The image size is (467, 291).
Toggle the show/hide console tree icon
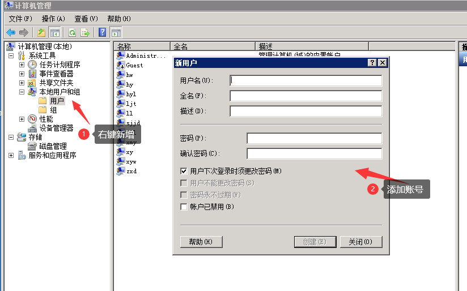point(55,32)
